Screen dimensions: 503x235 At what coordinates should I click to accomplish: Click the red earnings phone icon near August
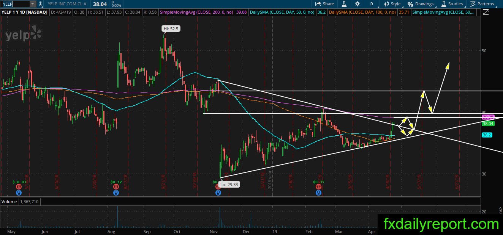point(116,187)
